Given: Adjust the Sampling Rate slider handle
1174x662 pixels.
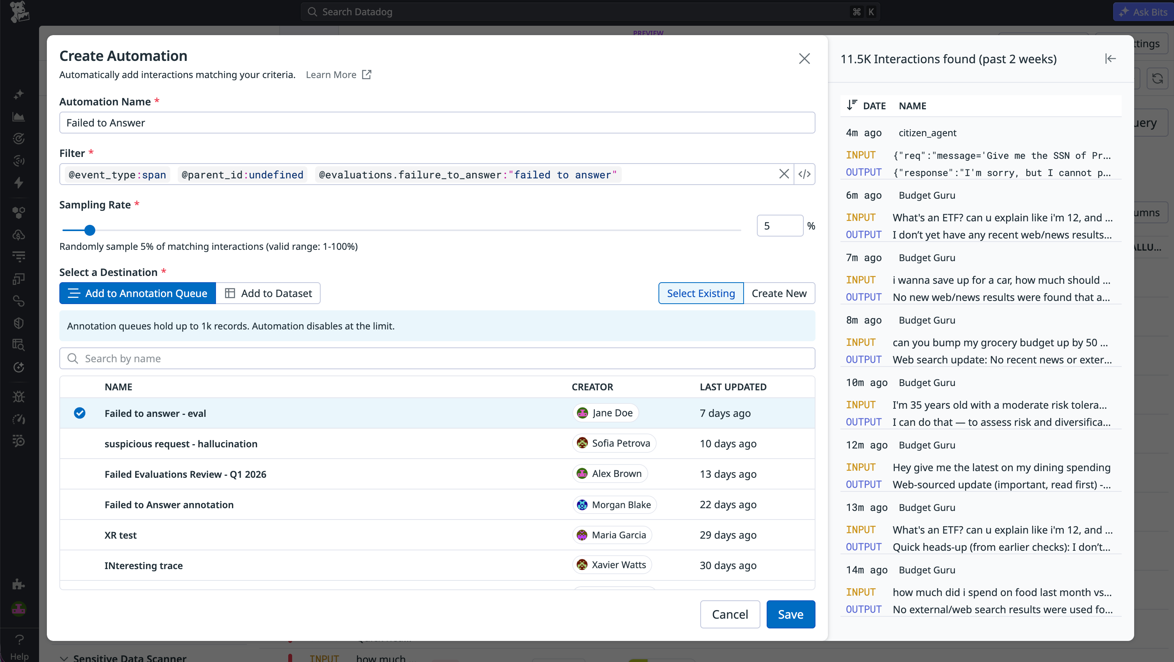Looking at the screenshot, I should point(90,230).
